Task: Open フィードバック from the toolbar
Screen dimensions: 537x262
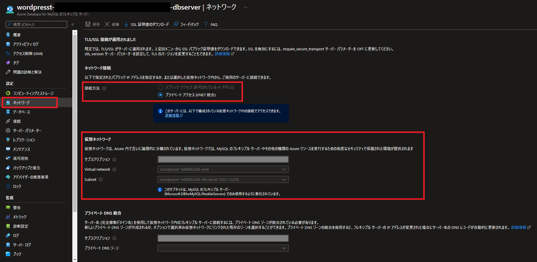Action: [x=186, y=24]
